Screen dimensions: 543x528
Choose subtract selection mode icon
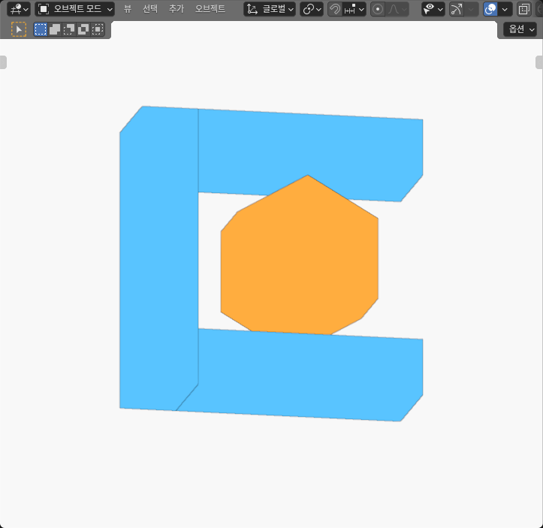[69, 29]
